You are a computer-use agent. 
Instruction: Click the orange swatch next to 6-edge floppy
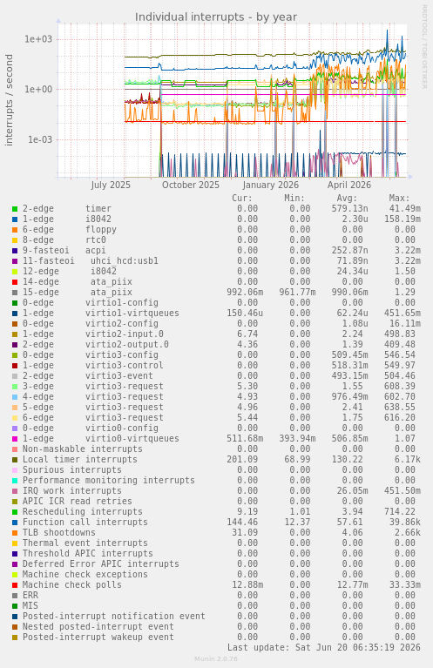pyautogui.click(x=15, y=230)
